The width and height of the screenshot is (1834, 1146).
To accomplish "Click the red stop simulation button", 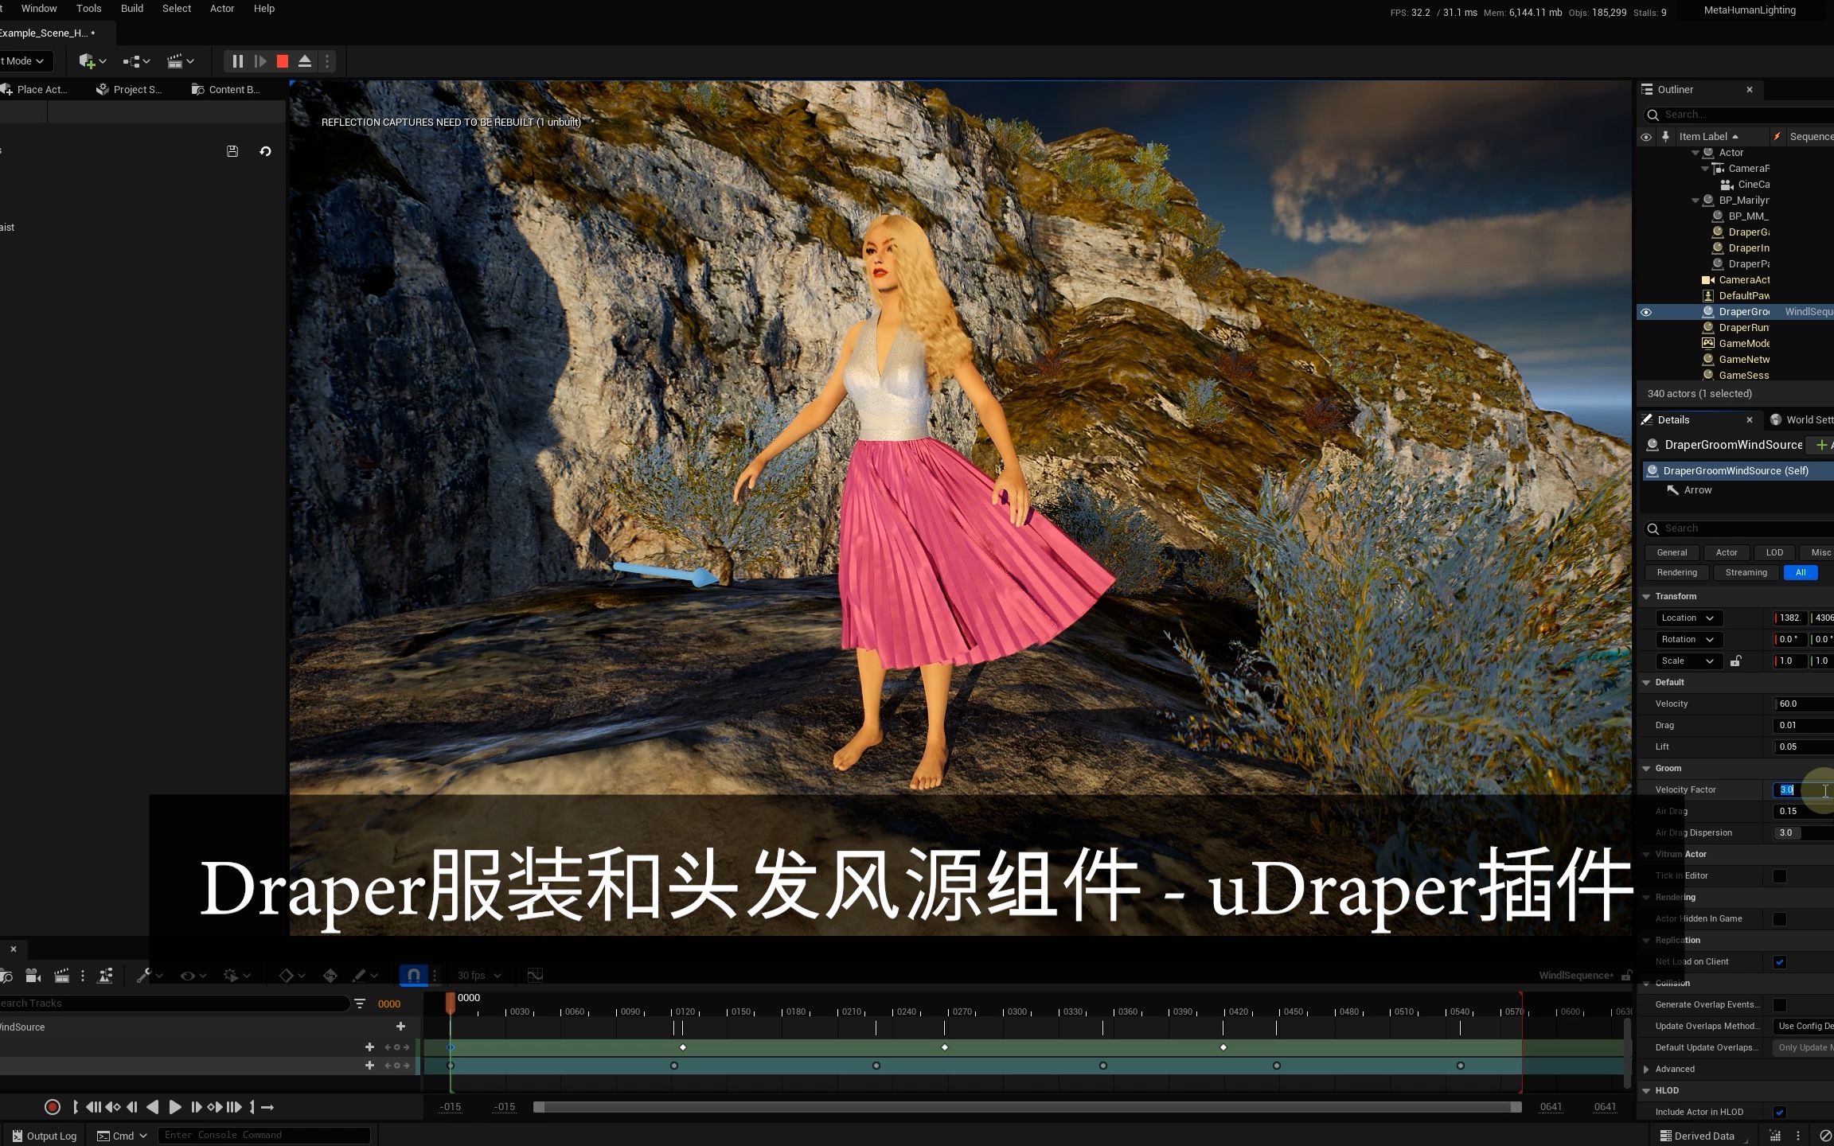I will click(282, 61).
